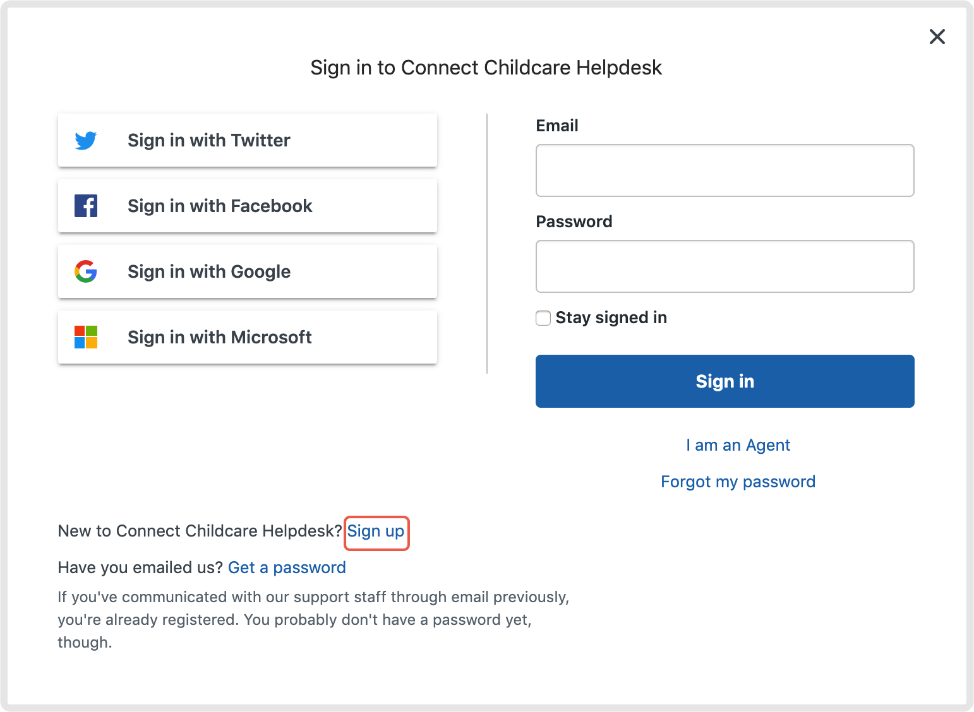The width and height of the screenshot is (974, 712).
Task: Open the I am an Agent link
Action: pos(738,445)
